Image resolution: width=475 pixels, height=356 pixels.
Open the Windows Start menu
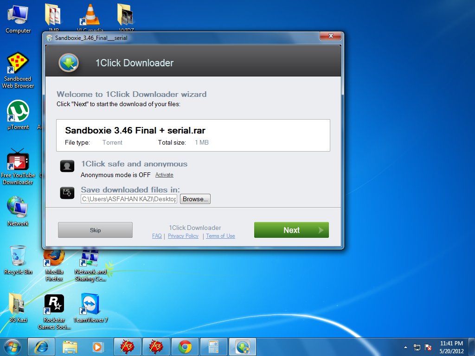[13, 346]
